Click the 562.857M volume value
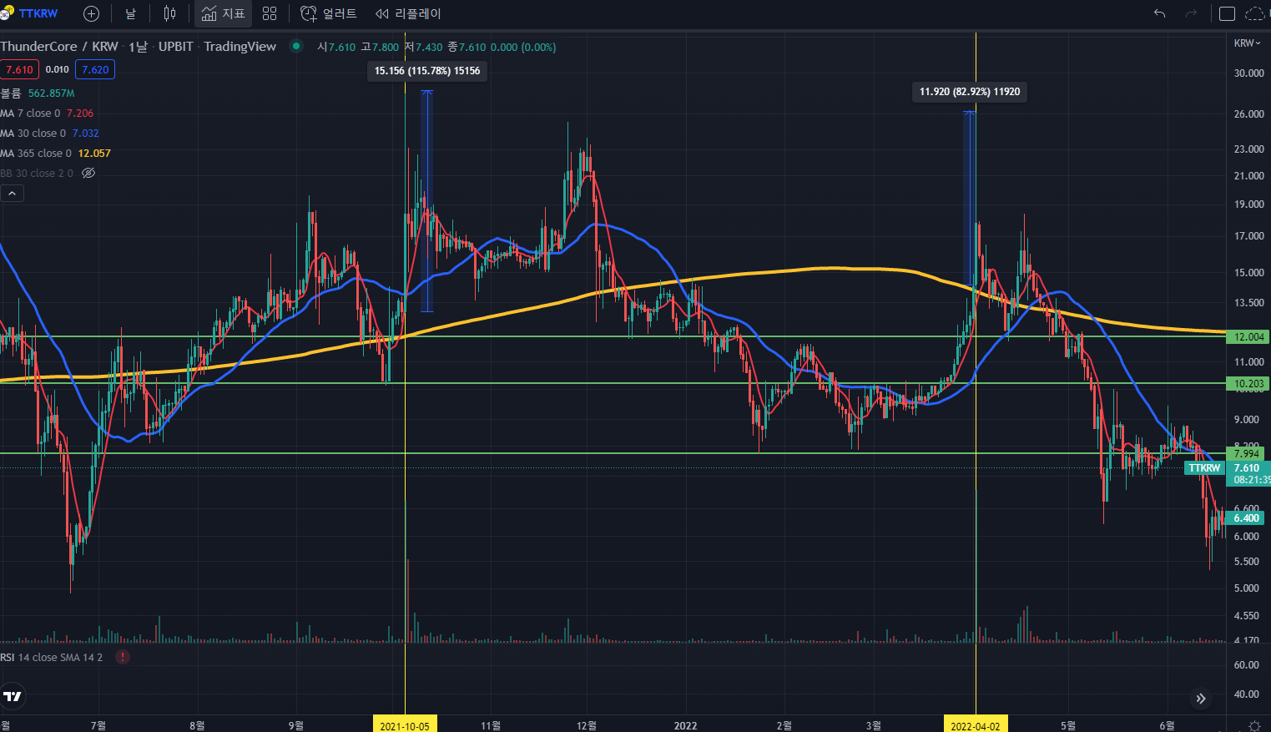The height and width of the screenshot is (732, 1271). tap(51, 93)
